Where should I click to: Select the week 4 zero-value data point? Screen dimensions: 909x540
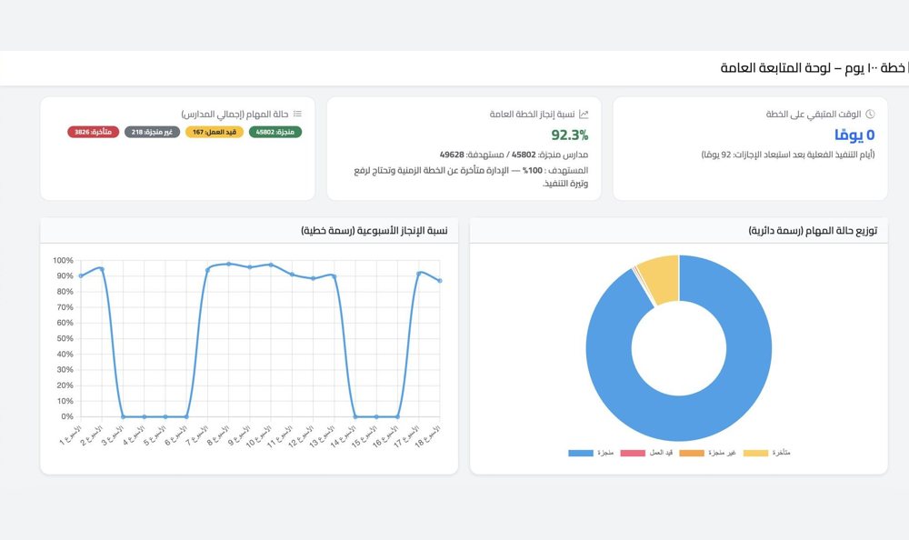[x=145, y=416]
